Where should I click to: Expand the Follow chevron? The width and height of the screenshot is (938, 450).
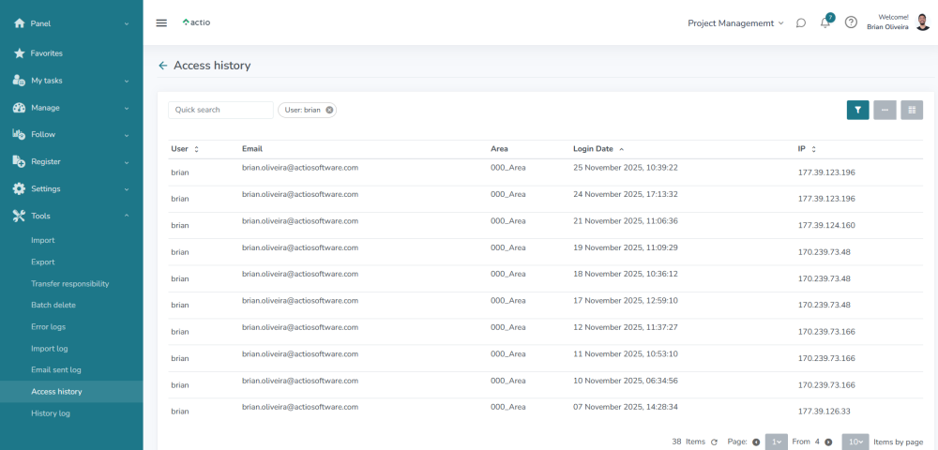click(x=127, y=135)
